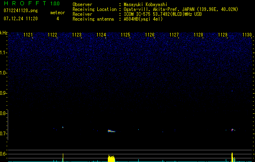Click the 1.0 kHz axis label
This screenshot has width=255, height=162.
(3, 73)
